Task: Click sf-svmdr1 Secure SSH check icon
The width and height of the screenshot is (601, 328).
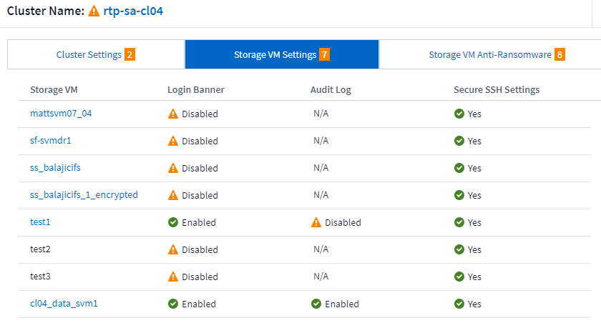Action: click(459, 141)
